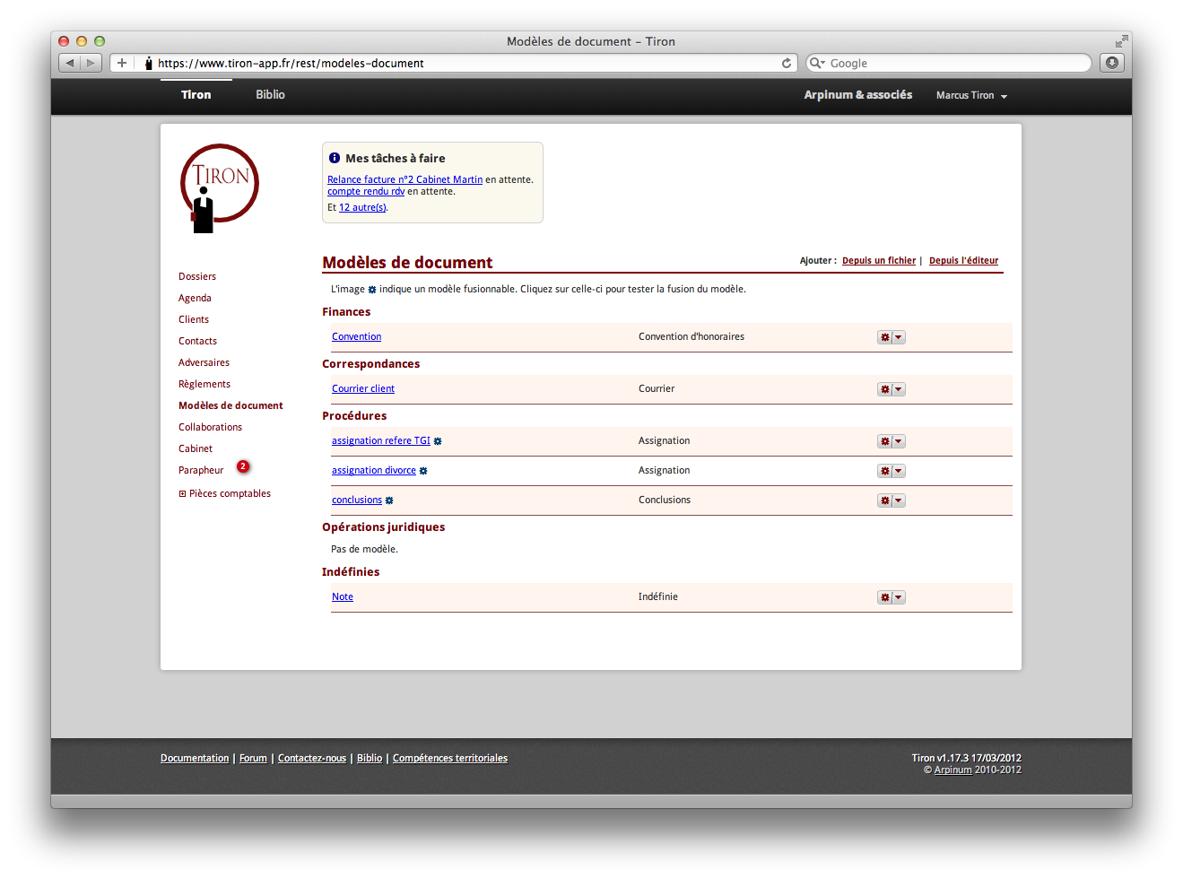Select Modèles de document in the sidebar
Image resolution: width=1183 pixels, height=879 pixels.
(231, 405)
